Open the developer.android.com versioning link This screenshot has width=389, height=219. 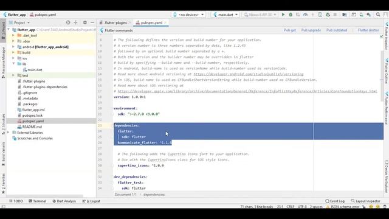[249, 74]
